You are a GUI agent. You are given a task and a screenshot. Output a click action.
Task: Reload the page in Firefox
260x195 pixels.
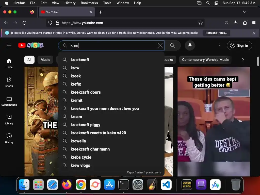coord(24,23)
